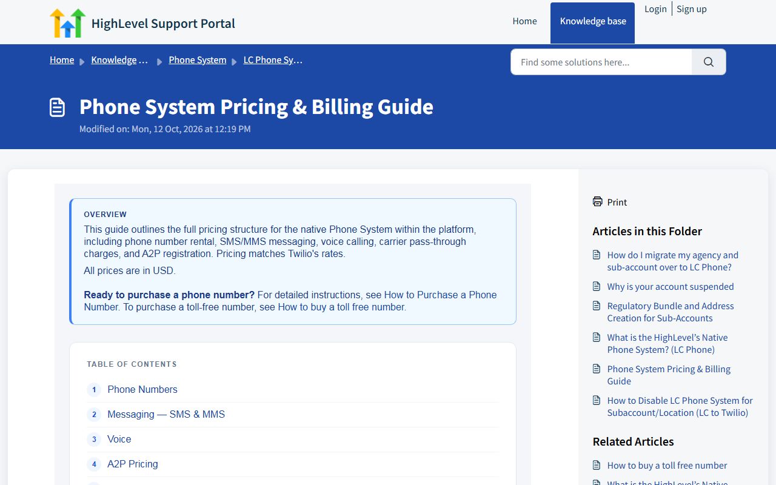Click the HighLevel arrows logo
The image size is (776, 485).
(x=68, y=23)
